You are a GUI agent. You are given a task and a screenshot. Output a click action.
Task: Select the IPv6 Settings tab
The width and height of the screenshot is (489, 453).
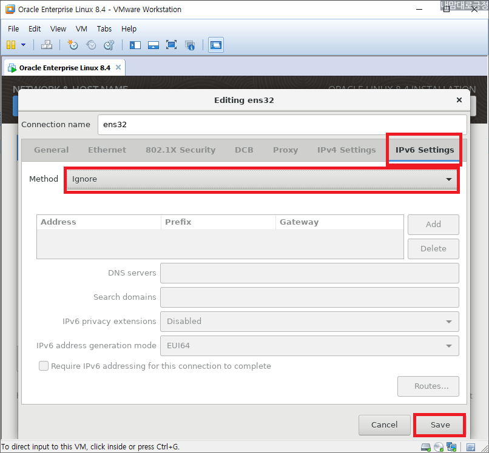tap(425, 150)
